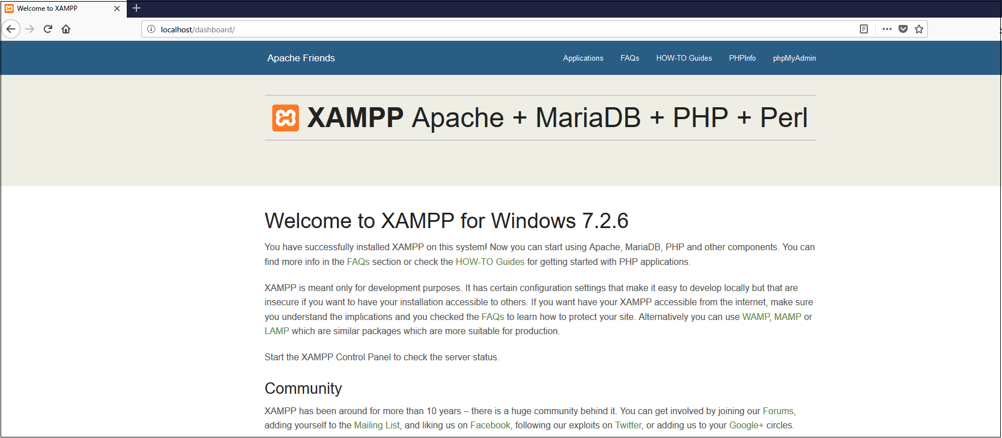
Task: Show site information icon in address bar
Action: [x=151, y=30]
